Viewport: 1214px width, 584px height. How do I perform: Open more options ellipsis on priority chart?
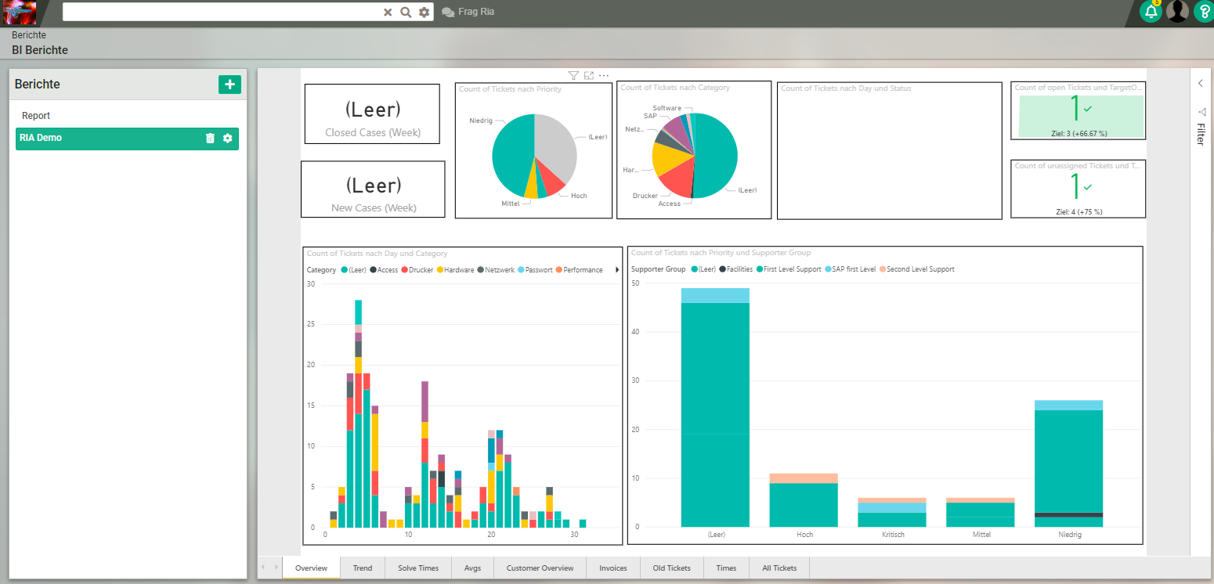pos(604,76)
